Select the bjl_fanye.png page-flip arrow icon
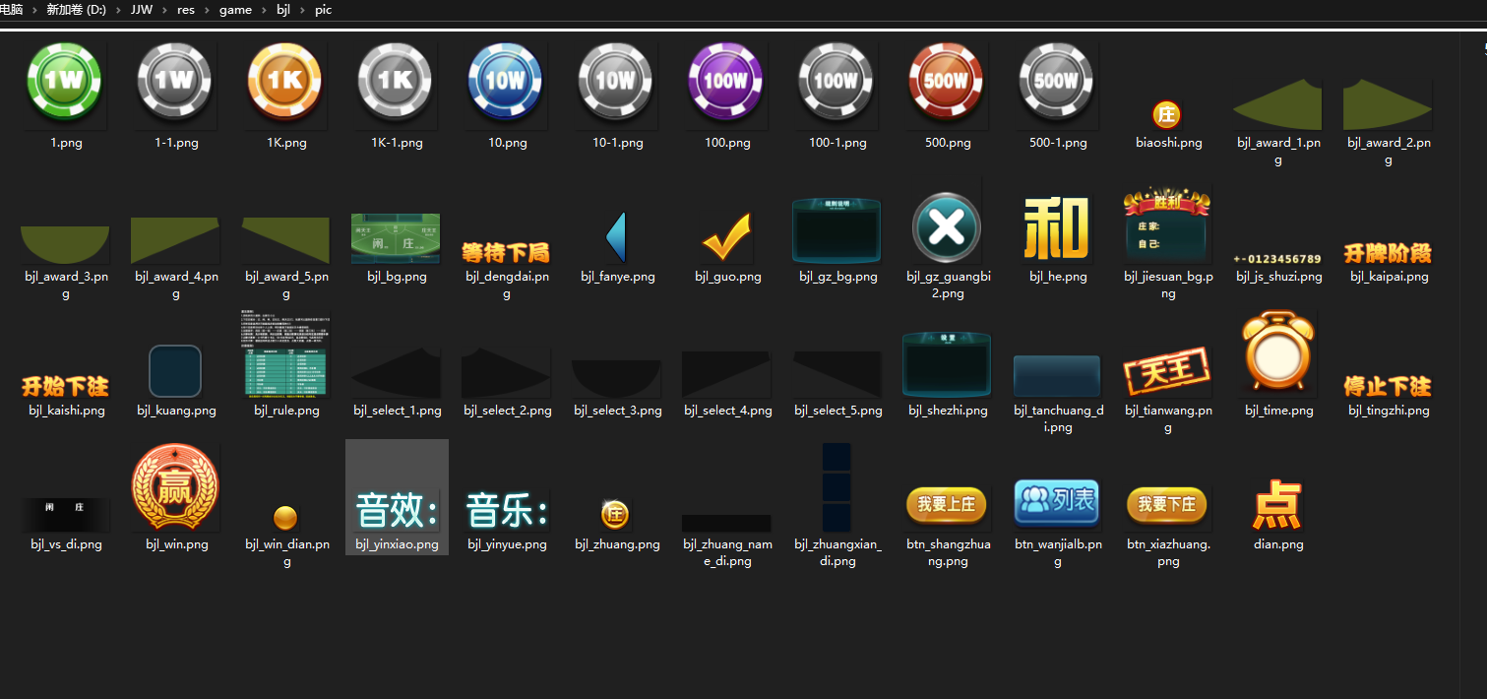This screenshot has height=699, width=1487. pos(617,234)
